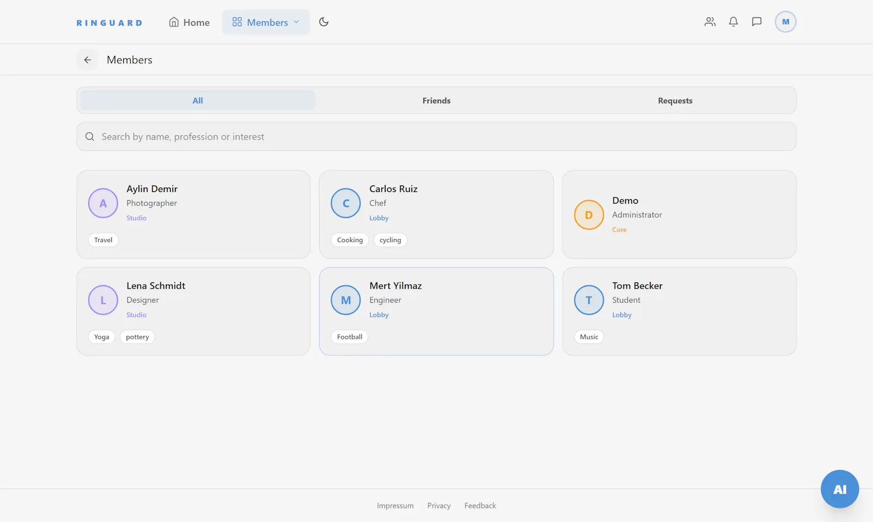Click the Photographer profession text
This screenshot has width=873, height=522.
tap(152, 203)
